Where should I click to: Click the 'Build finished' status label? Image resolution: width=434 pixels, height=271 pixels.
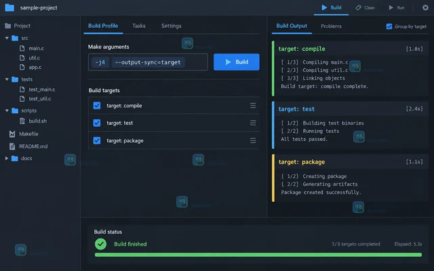click(130, 244)
